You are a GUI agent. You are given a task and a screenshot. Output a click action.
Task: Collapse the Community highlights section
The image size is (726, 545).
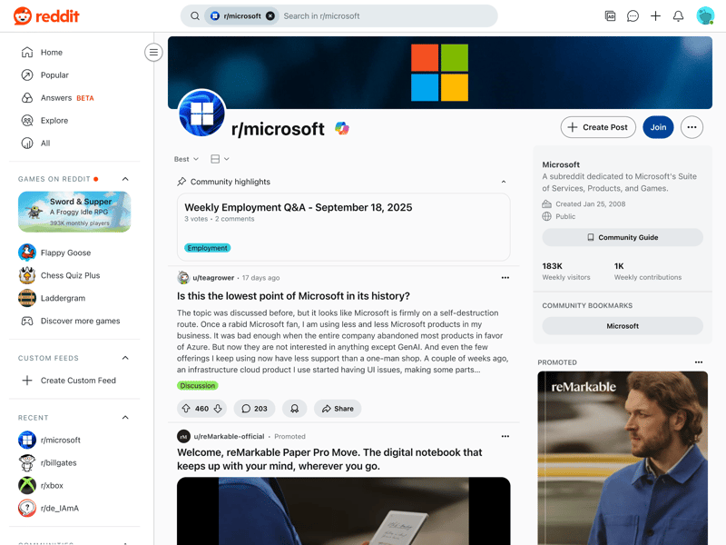[x=504, y=182]
